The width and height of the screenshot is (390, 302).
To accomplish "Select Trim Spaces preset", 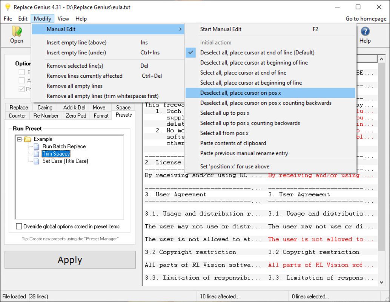I will 56,154.
